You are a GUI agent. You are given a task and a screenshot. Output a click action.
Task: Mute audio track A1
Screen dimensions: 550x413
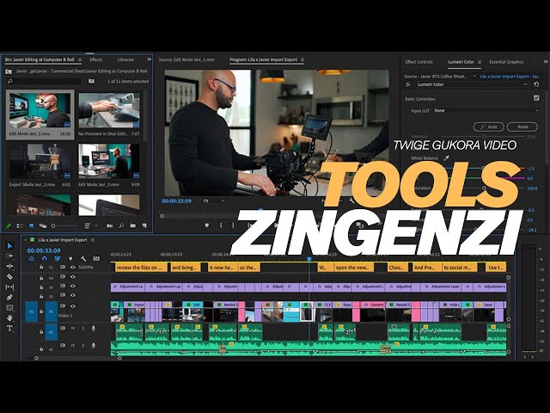pyautogui.click(x=73, y=329)
